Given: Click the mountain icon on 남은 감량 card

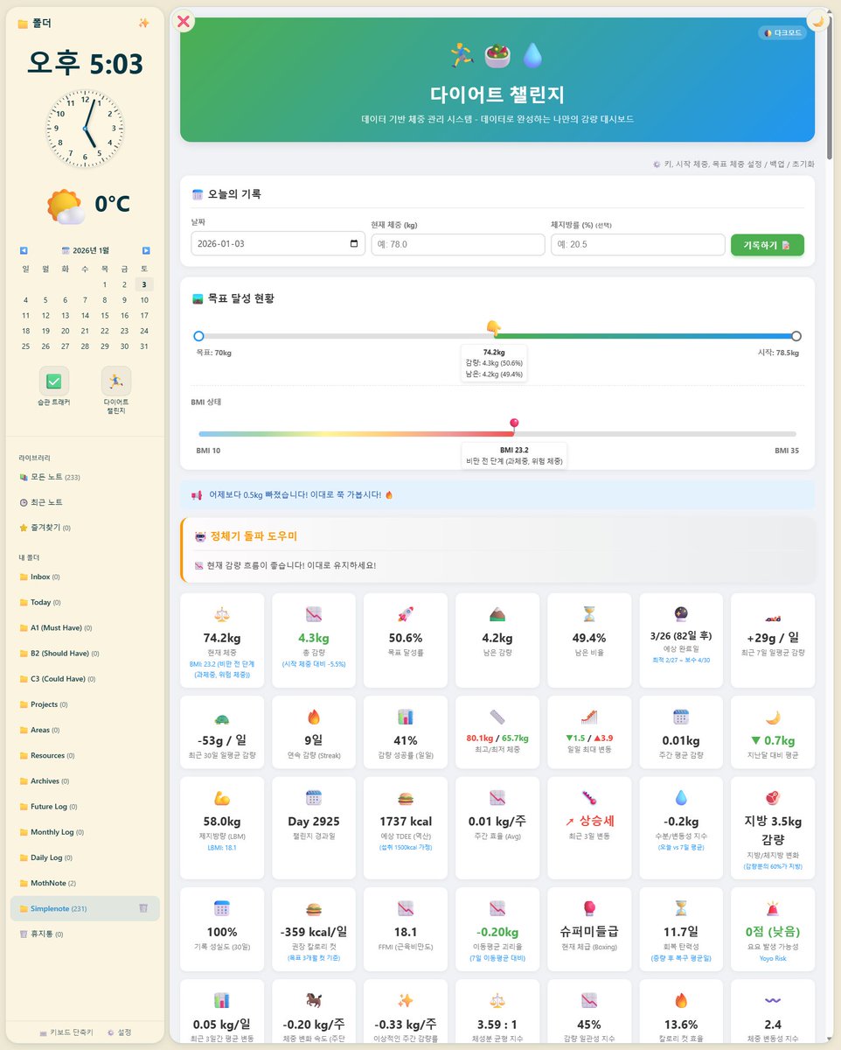Looking at the screenshot, I should coord(497,614).
